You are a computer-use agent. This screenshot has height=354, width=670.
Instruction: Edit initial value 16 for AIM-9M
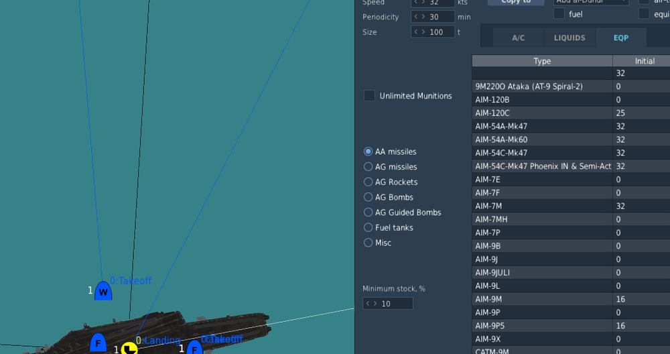(641, 299)
